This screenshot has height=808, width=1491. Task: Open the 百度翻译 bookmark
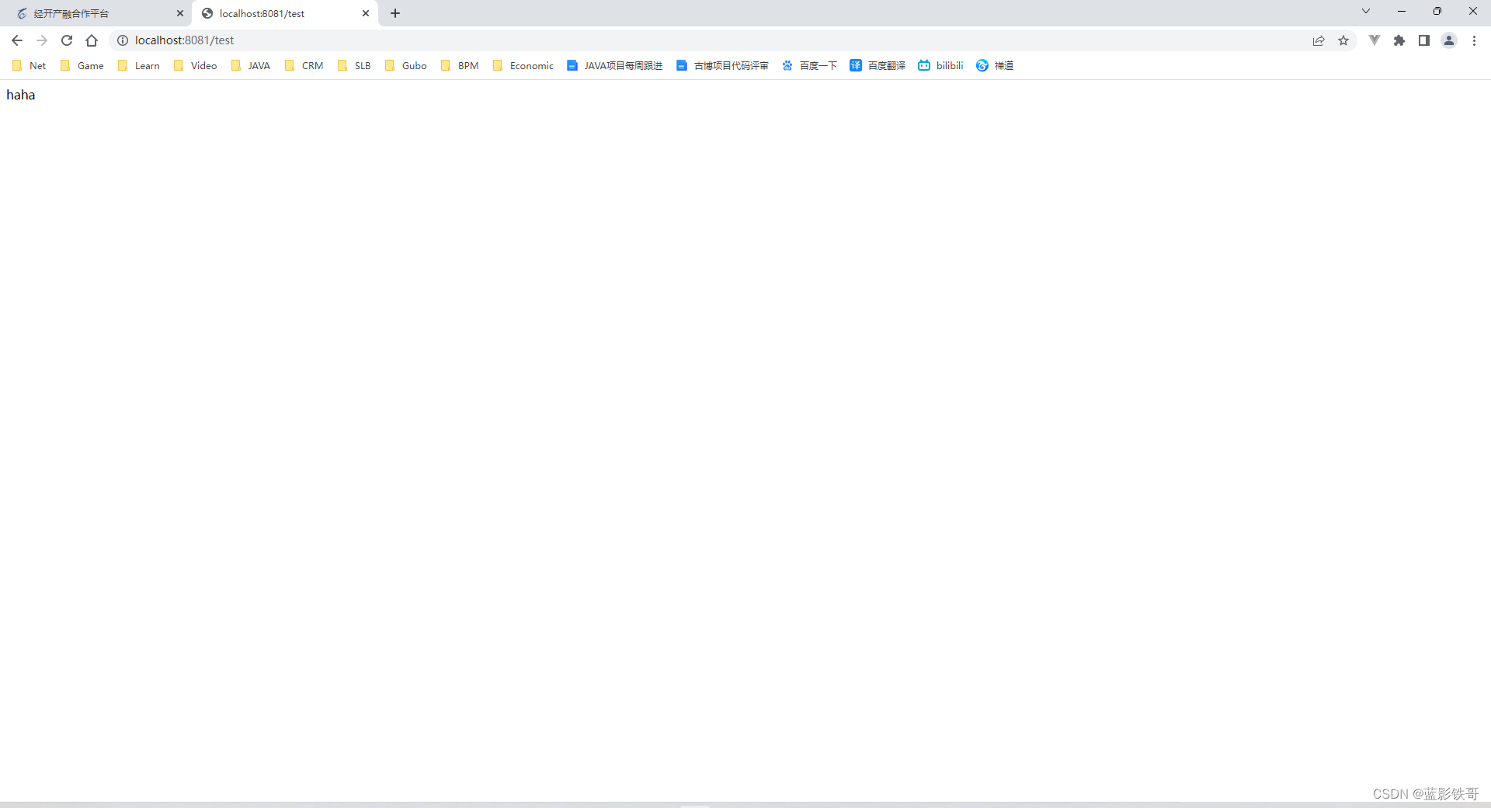click(878, 65)
